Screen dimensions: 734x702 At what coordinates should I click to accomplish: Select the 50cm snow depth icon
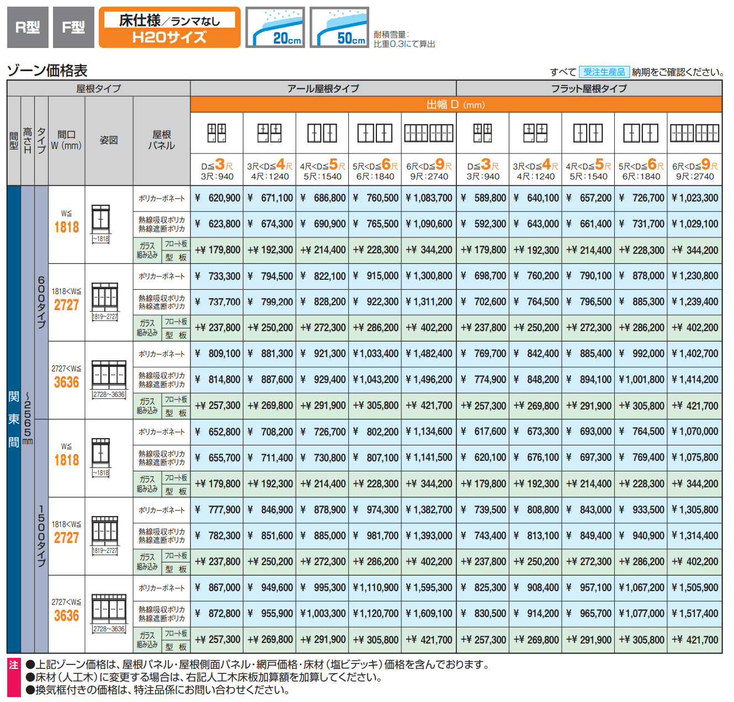pos(338,26)
